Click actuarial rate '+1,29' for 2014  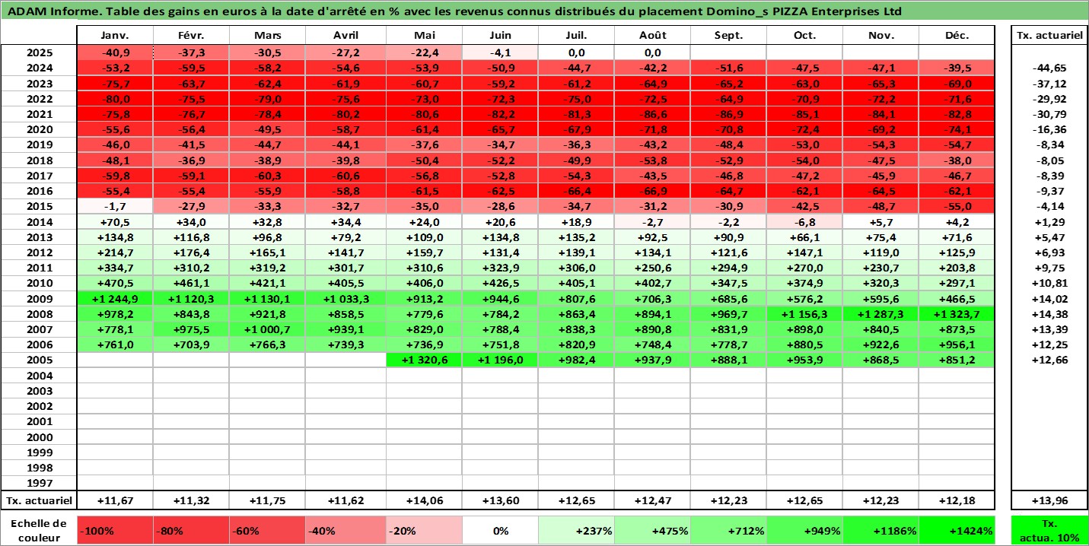click(x=1049, y=222)
